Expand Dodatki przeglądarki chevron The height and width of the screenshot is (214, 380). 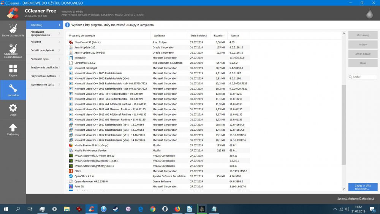pos(59,51)
